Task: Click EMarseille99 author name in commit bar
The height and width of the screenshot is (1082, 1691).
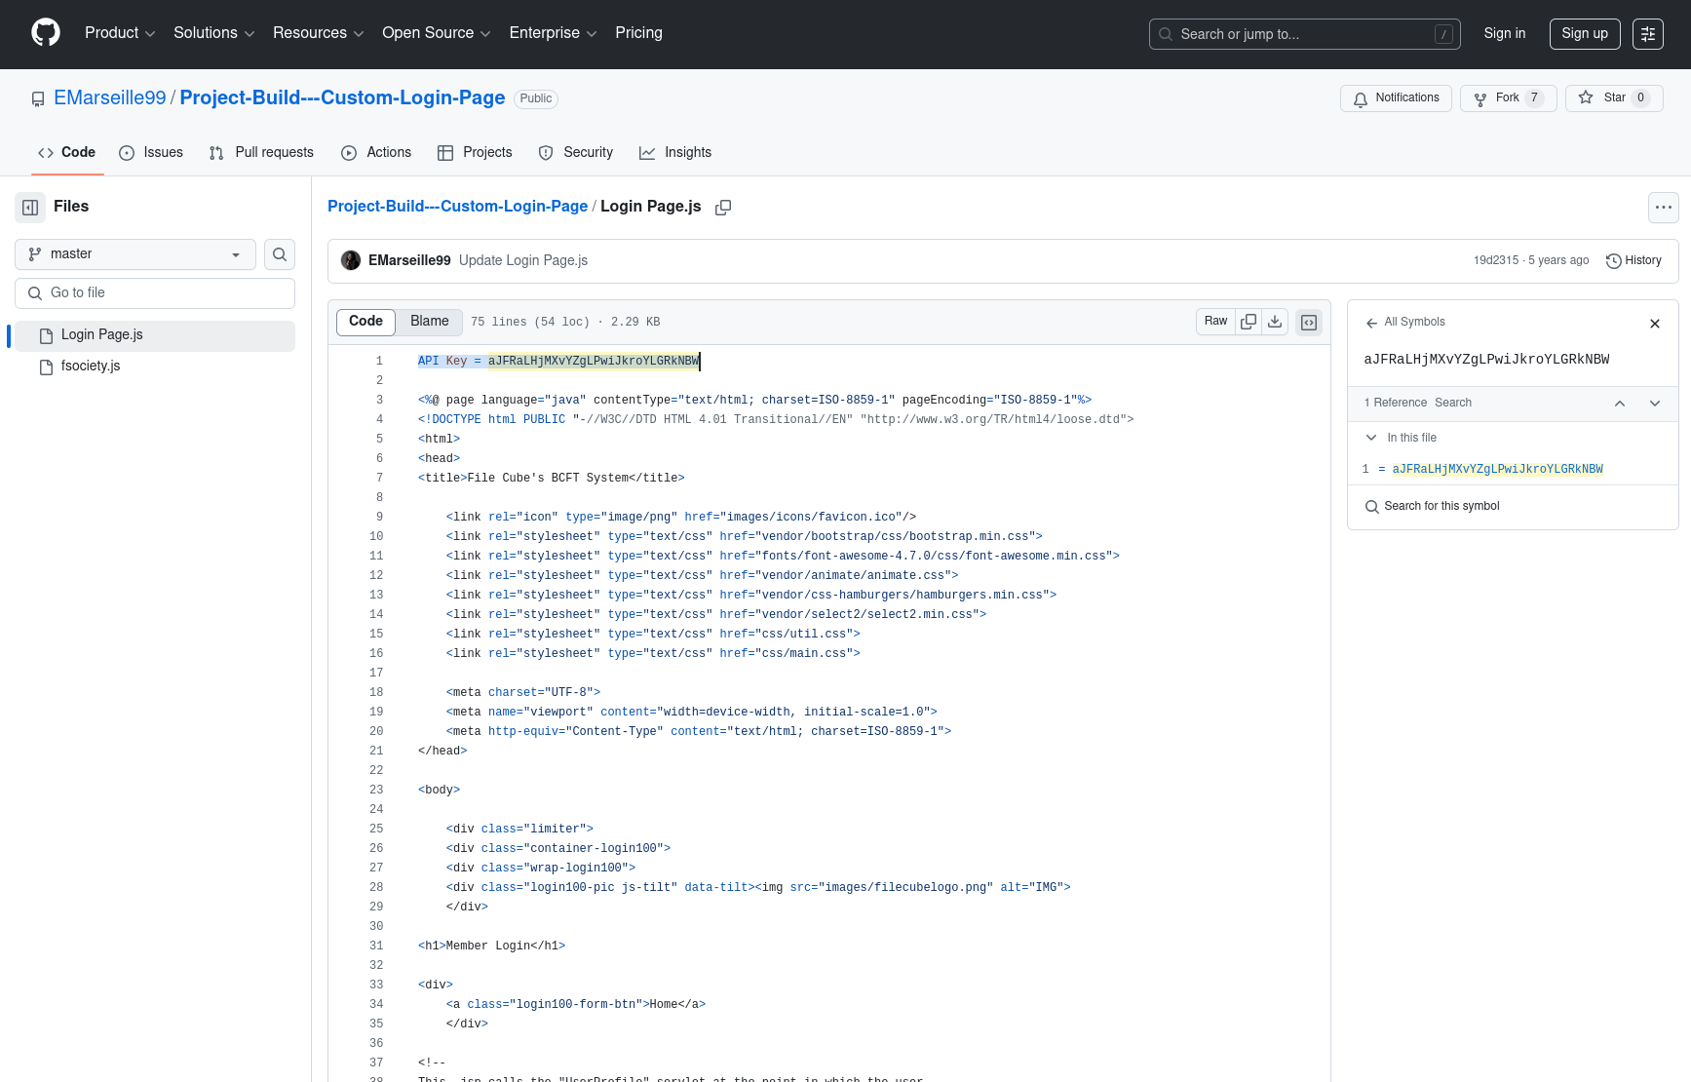Action: (x=409, y=260)
